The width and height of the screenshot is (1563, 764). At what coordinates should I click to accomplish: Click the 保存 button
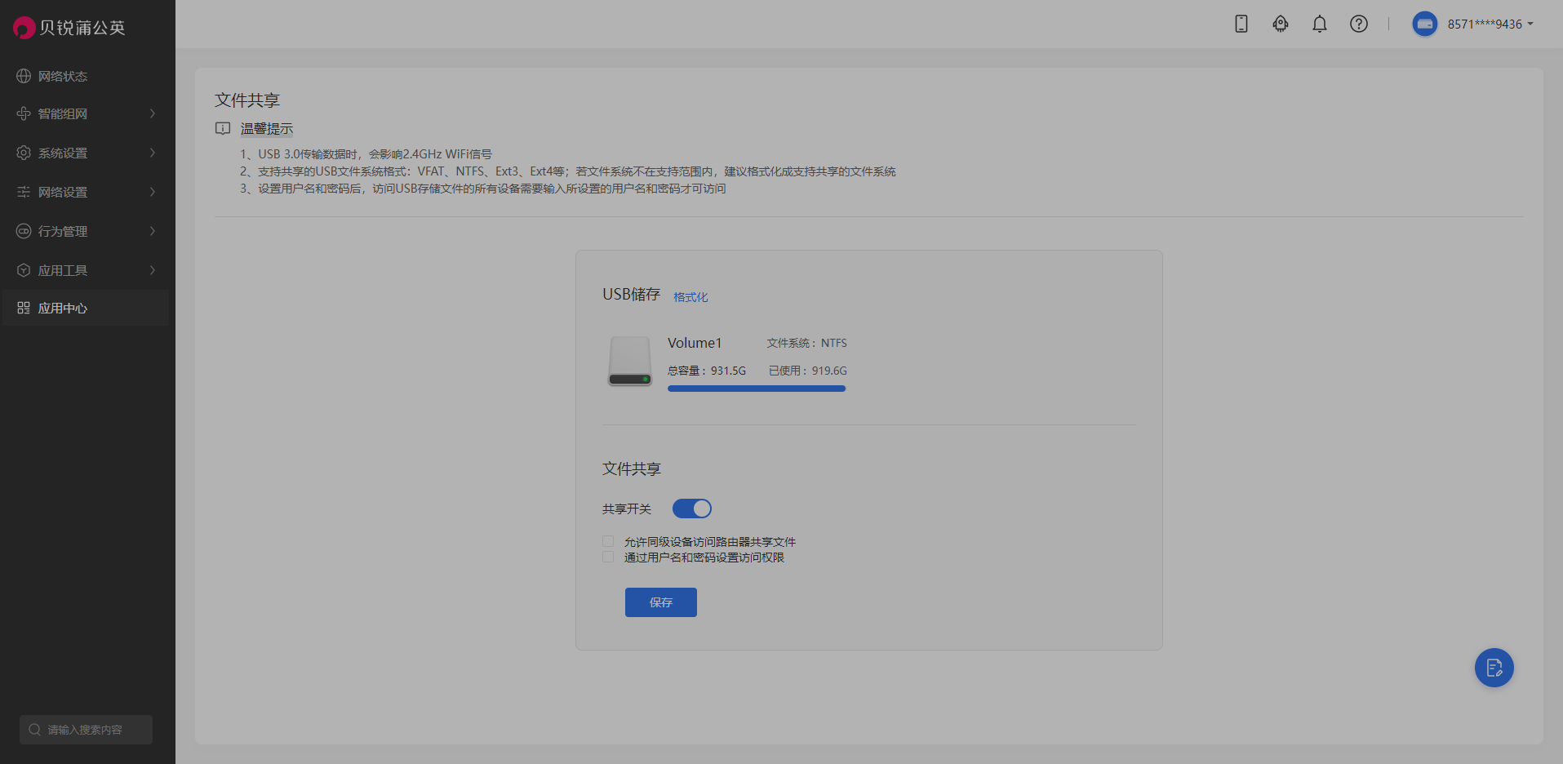(660, 602)
